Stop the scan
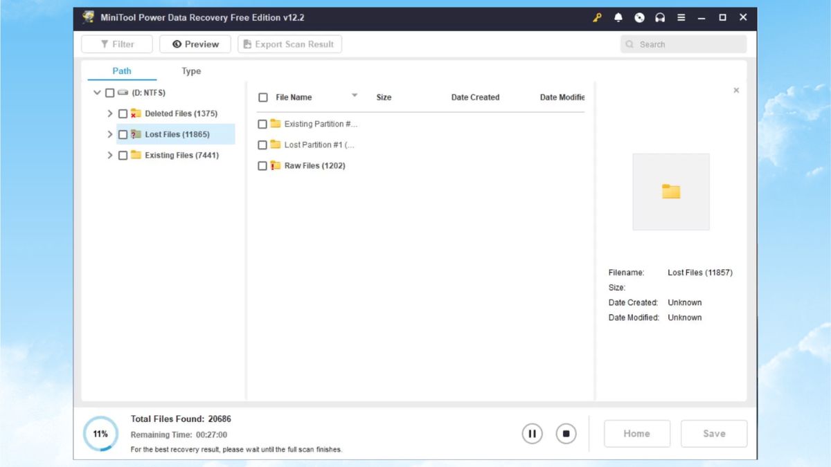Image resolution: width=831 pixels, height=467 pixels. [x=566, y=434]
